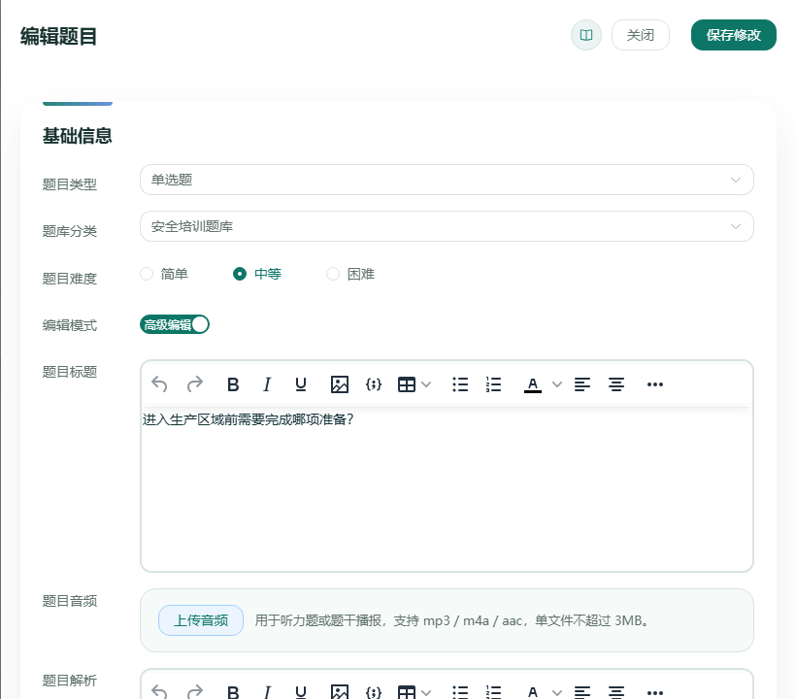
Task: Apply italic in the 题目解析 editor
Action: pos(267,692)
